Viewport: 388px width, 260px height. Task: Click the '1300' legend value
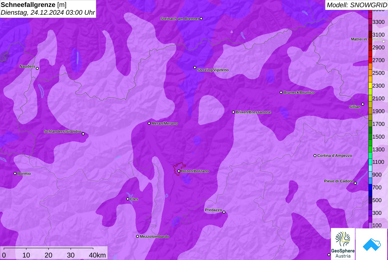[378, 149]
